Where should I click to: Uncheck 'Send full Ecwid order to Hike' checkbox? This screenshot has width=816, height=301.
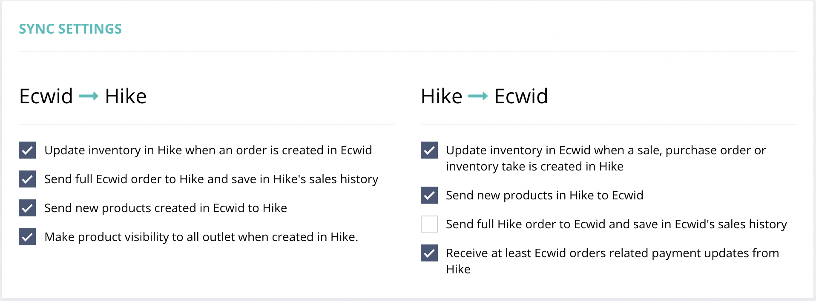point(27,179)
